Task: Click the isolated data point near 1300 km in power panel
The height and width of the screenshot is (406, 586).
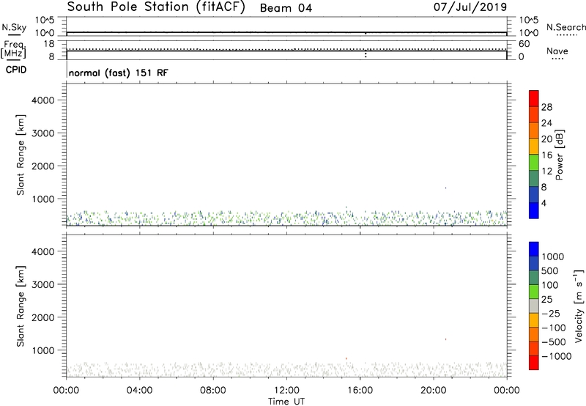Action: 445,188
